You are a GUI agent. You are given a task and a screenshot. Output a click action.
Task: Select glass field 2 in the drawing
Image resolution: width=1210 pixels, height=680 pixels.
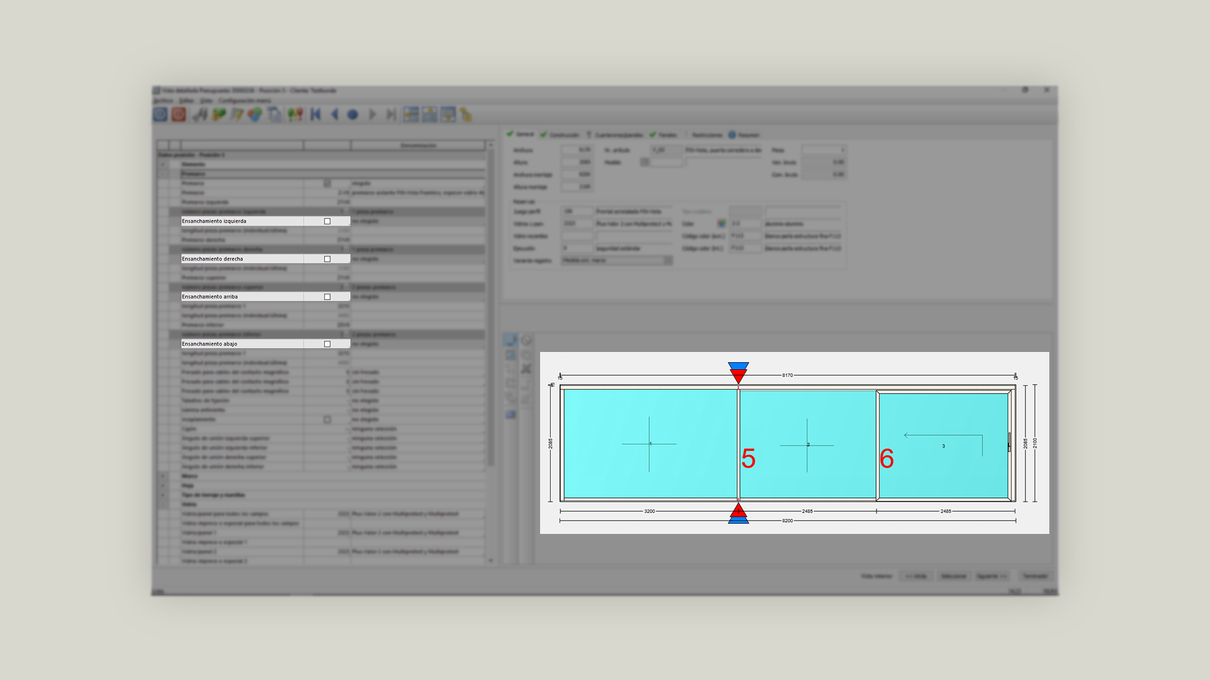pyautogui.click(x=807, y=445)
